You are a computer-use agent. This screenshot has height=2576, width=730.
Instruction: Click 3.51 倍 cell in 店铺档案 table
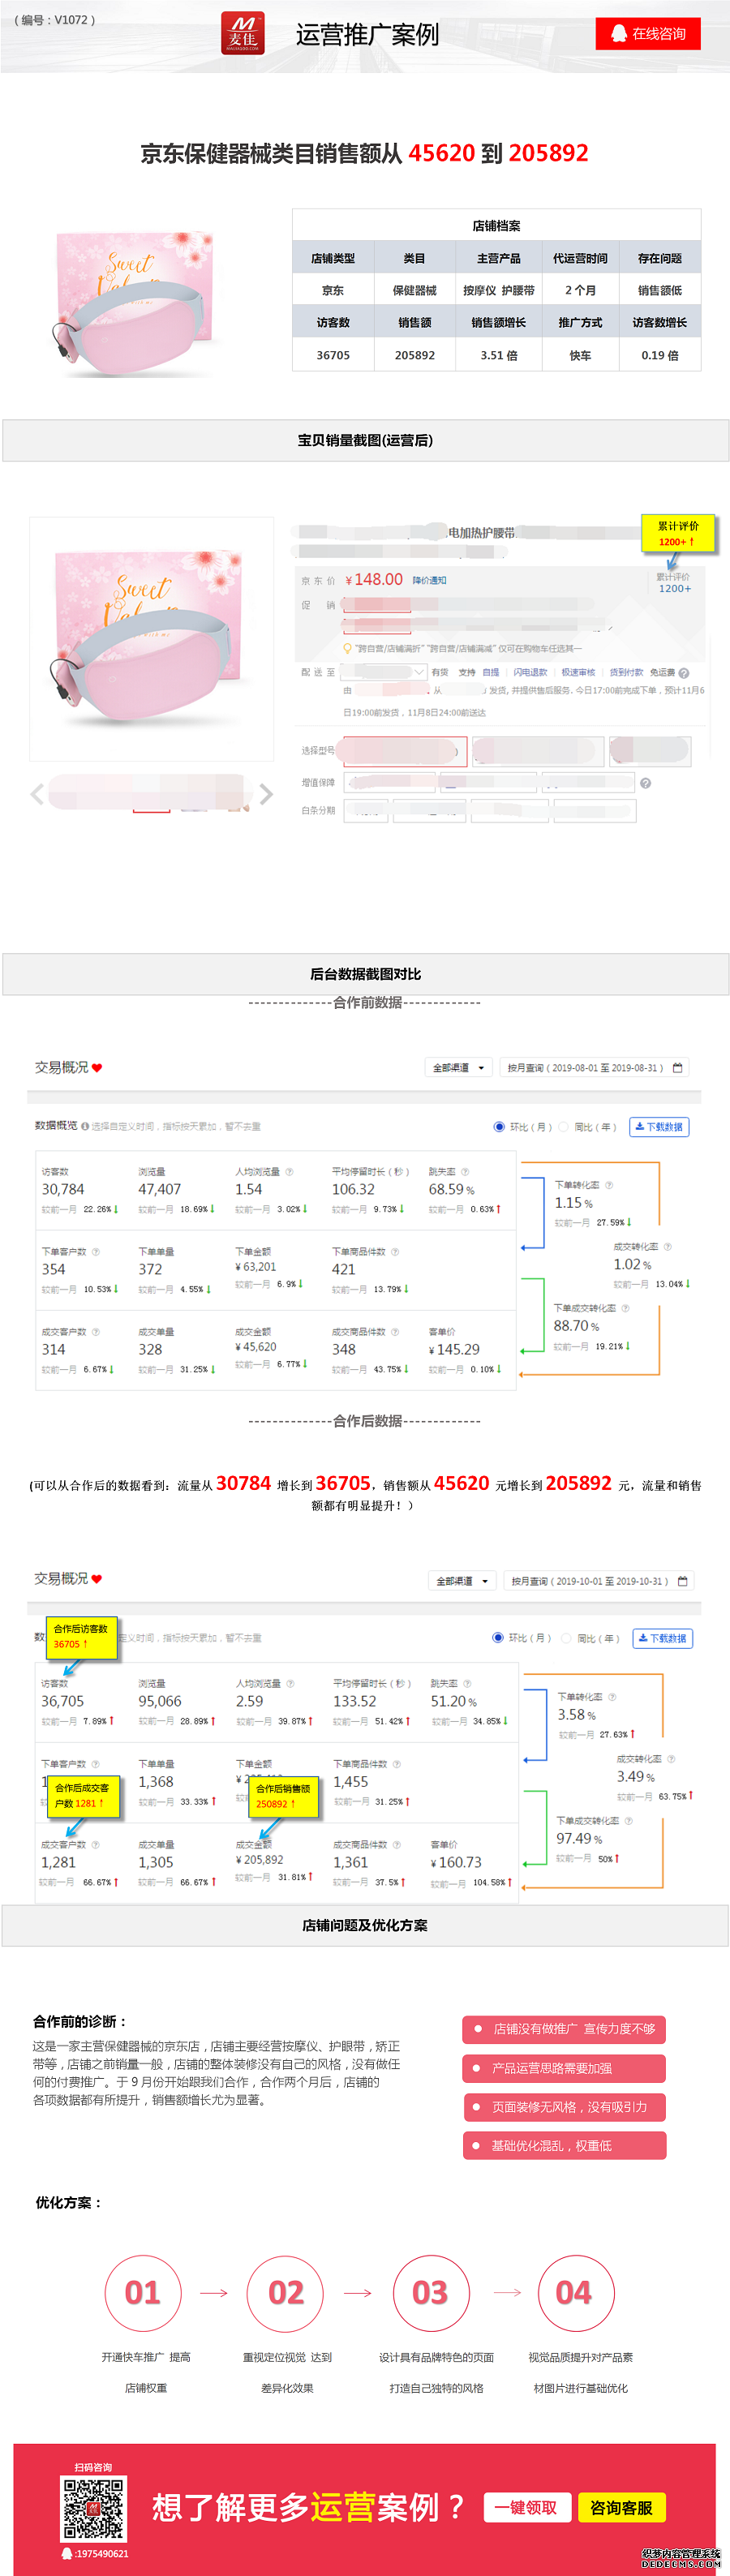499,355
